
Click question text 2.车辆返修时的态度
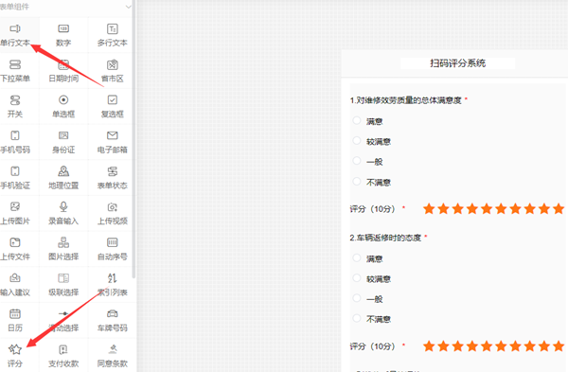385,238
